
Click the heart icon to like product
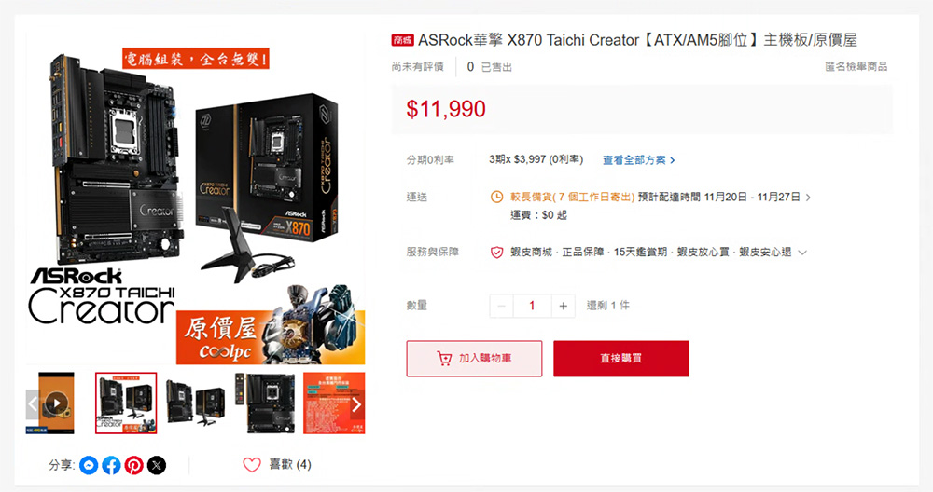252,465
